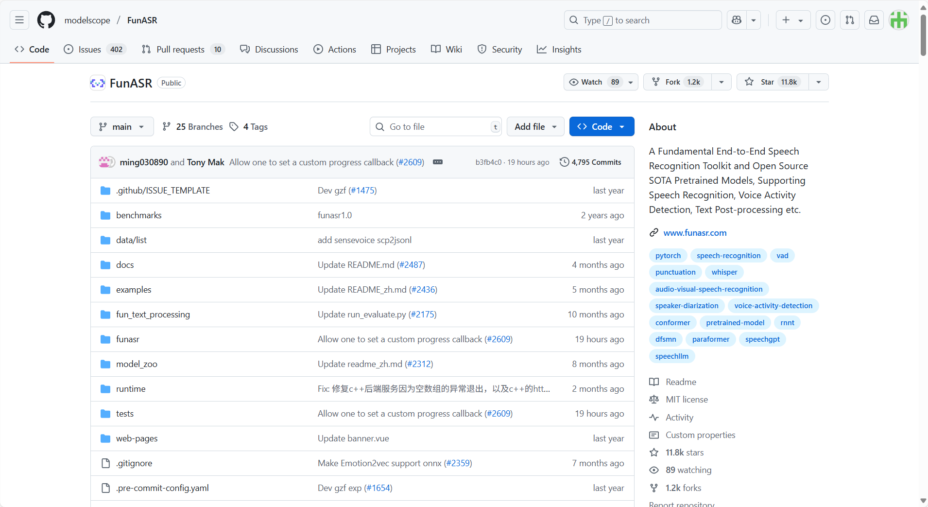Screen dimensions: 928x507
Task: Switch to the Issues tab
Action: 95,49
